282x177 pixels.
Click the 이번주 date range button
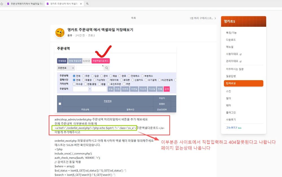(125, 89)
